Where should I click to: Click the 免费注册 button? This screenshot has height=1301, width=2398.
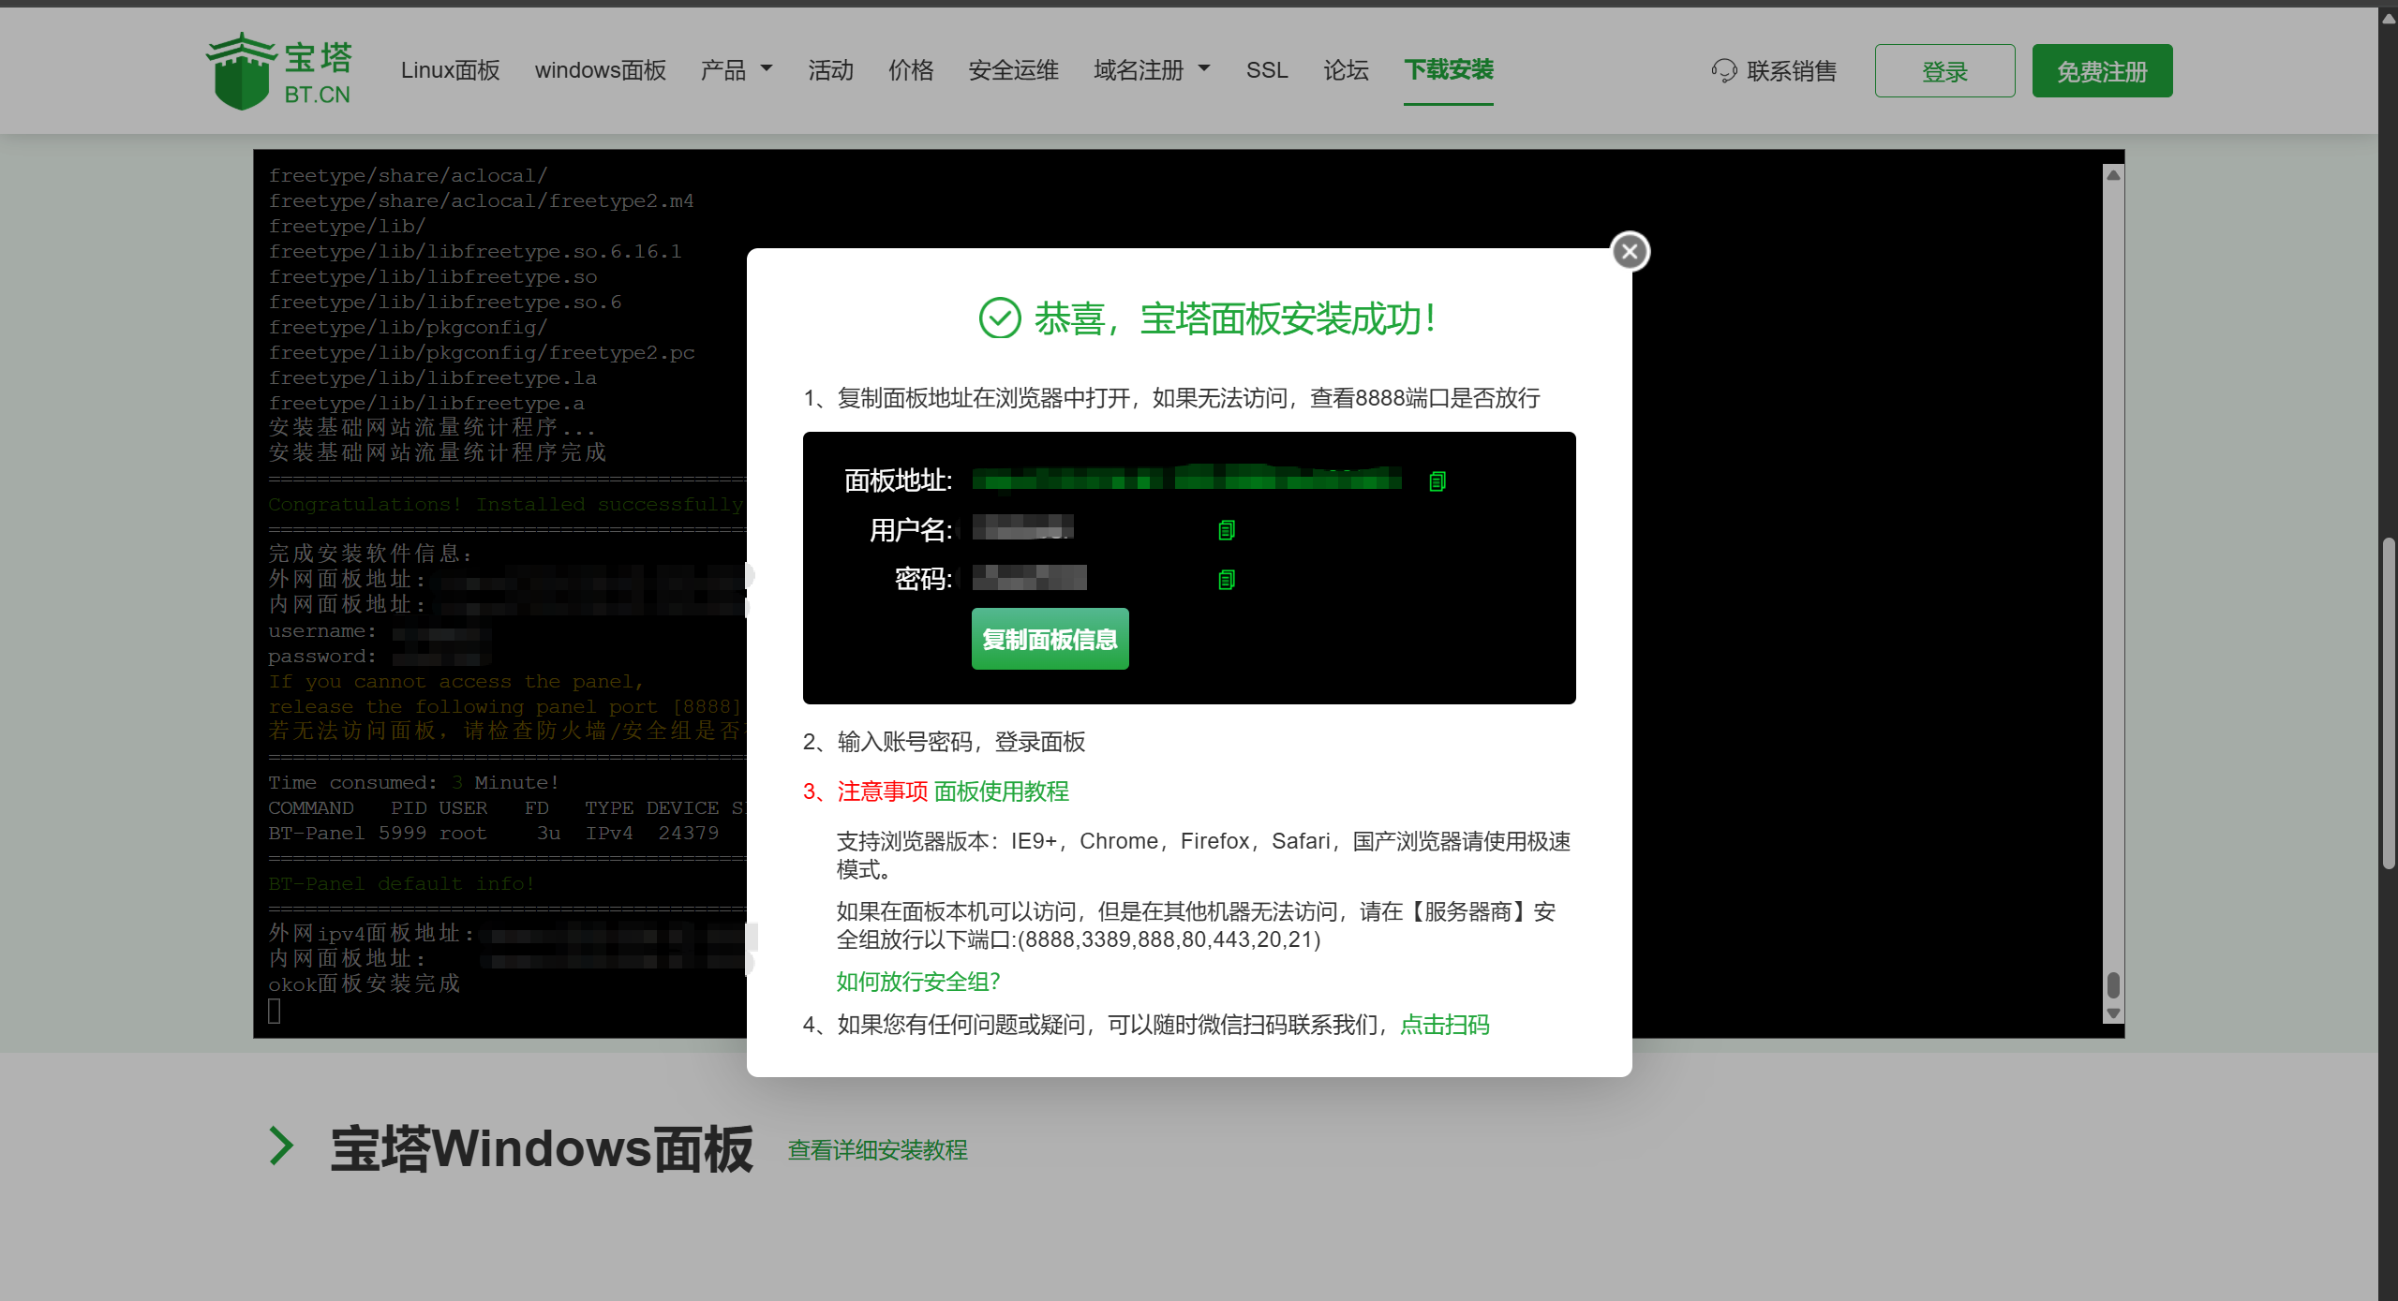point(2101,71)
